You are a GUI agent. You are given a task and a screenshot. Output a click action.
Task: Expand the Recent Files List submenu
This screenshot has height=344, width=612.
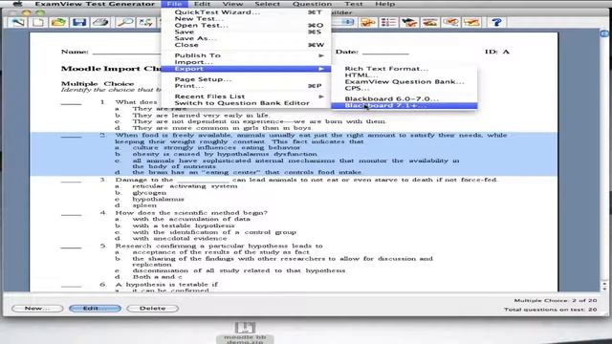[246, 97]
